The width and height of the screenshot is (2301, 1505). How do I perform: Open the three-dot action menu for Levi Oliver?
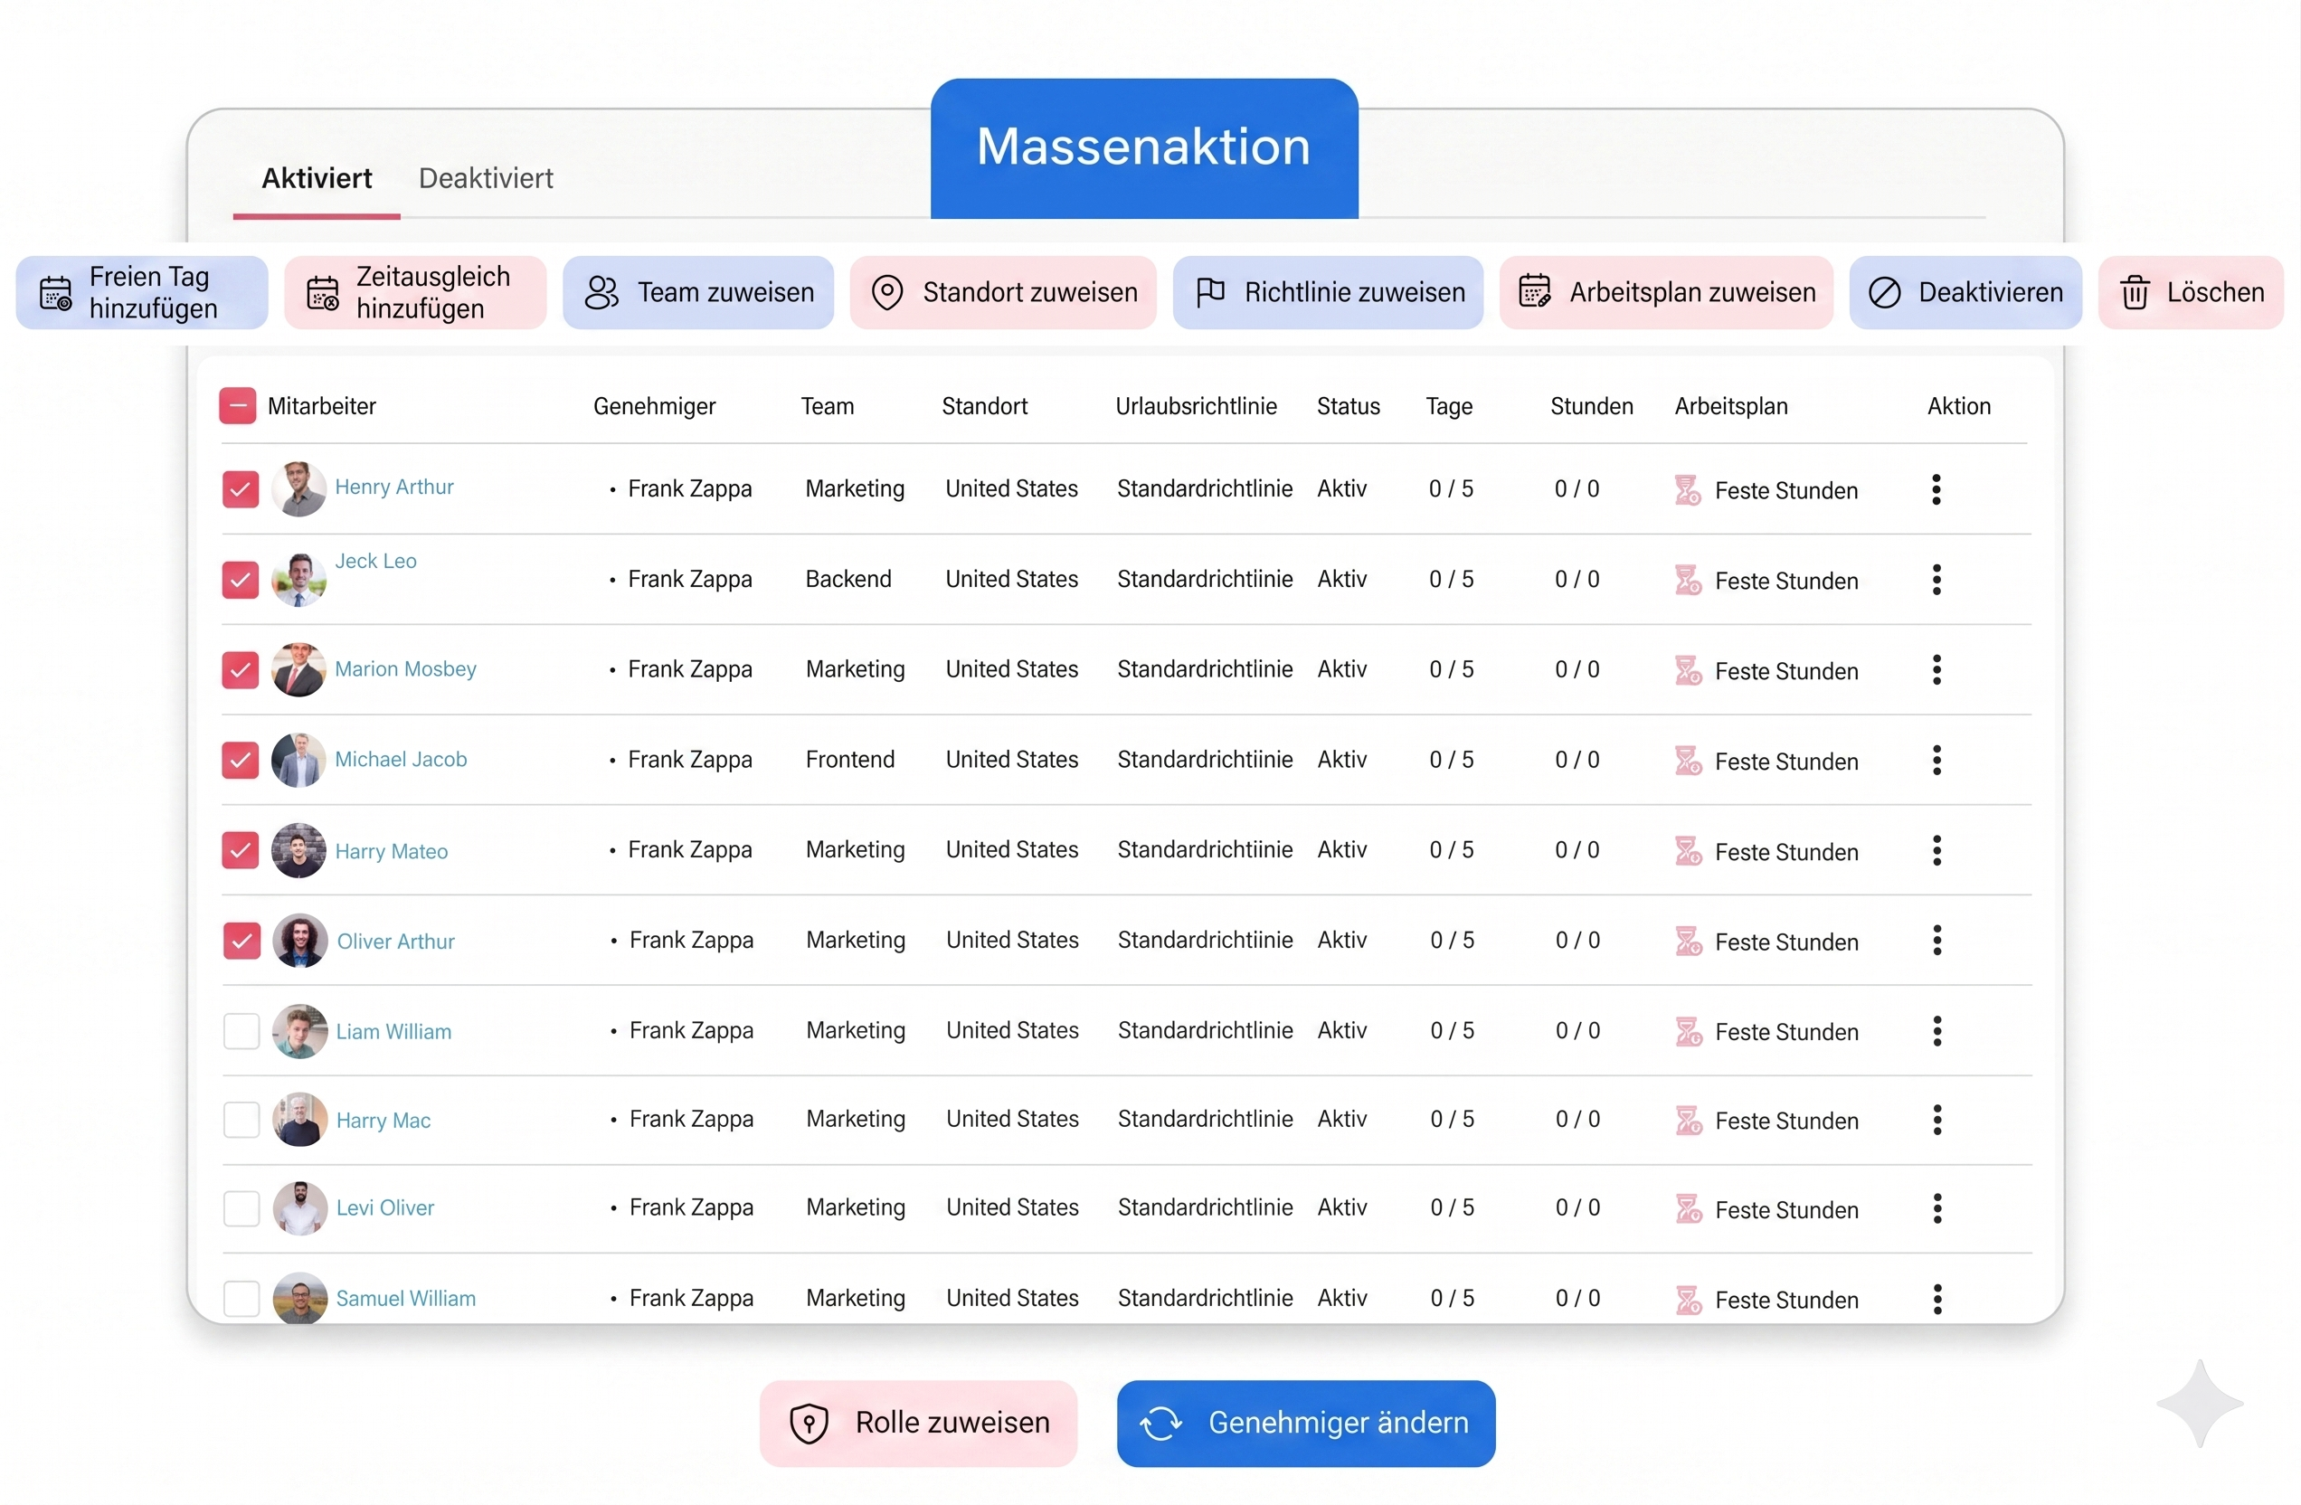(1936, 1208)
